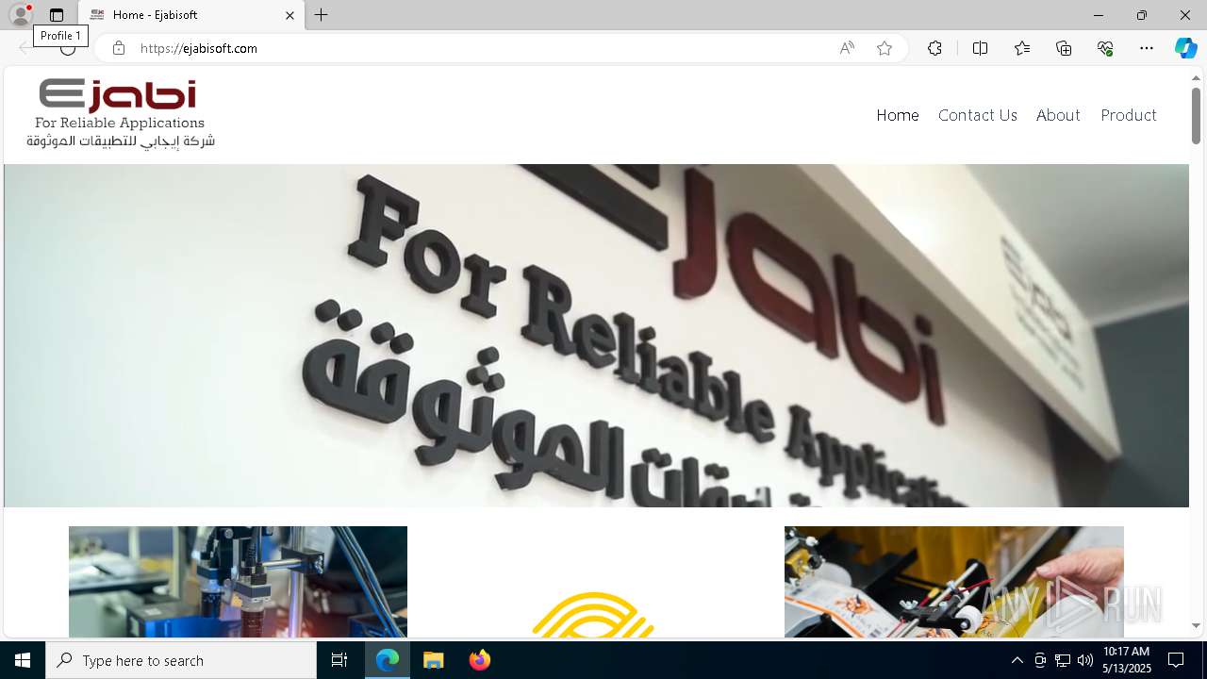Viewport: 1207px width, 679px height.
Task: Open the taskbar clock showing 10:17 AM
Action: pyautogui.click(x=1127, y=660)
